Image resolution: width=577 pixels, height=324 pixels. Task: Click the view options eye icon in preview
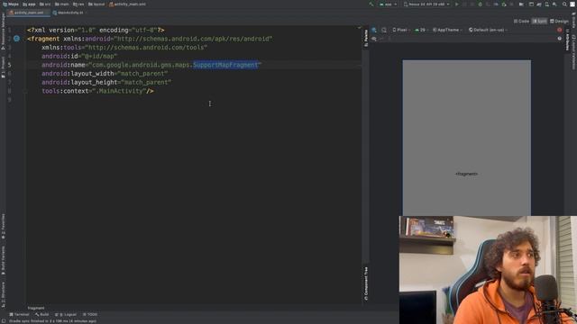click(374, 39)
